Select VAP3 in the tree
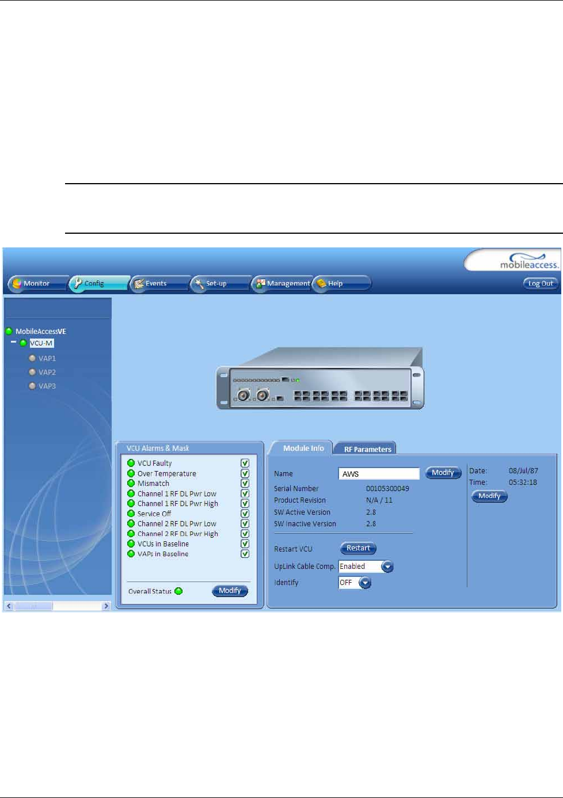The height and width of the screenshot is (798, 563). click(47, 386)
